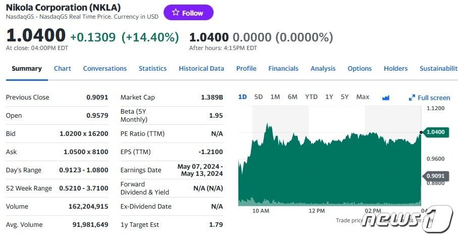Open the Financials tab
The image size is (458, 239).
tap(283, 68)
